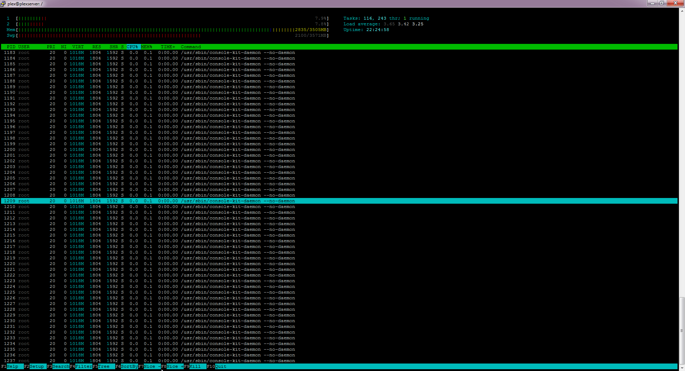Select the process row with PID 1224
685x371 pixels.
pos(339,287)
